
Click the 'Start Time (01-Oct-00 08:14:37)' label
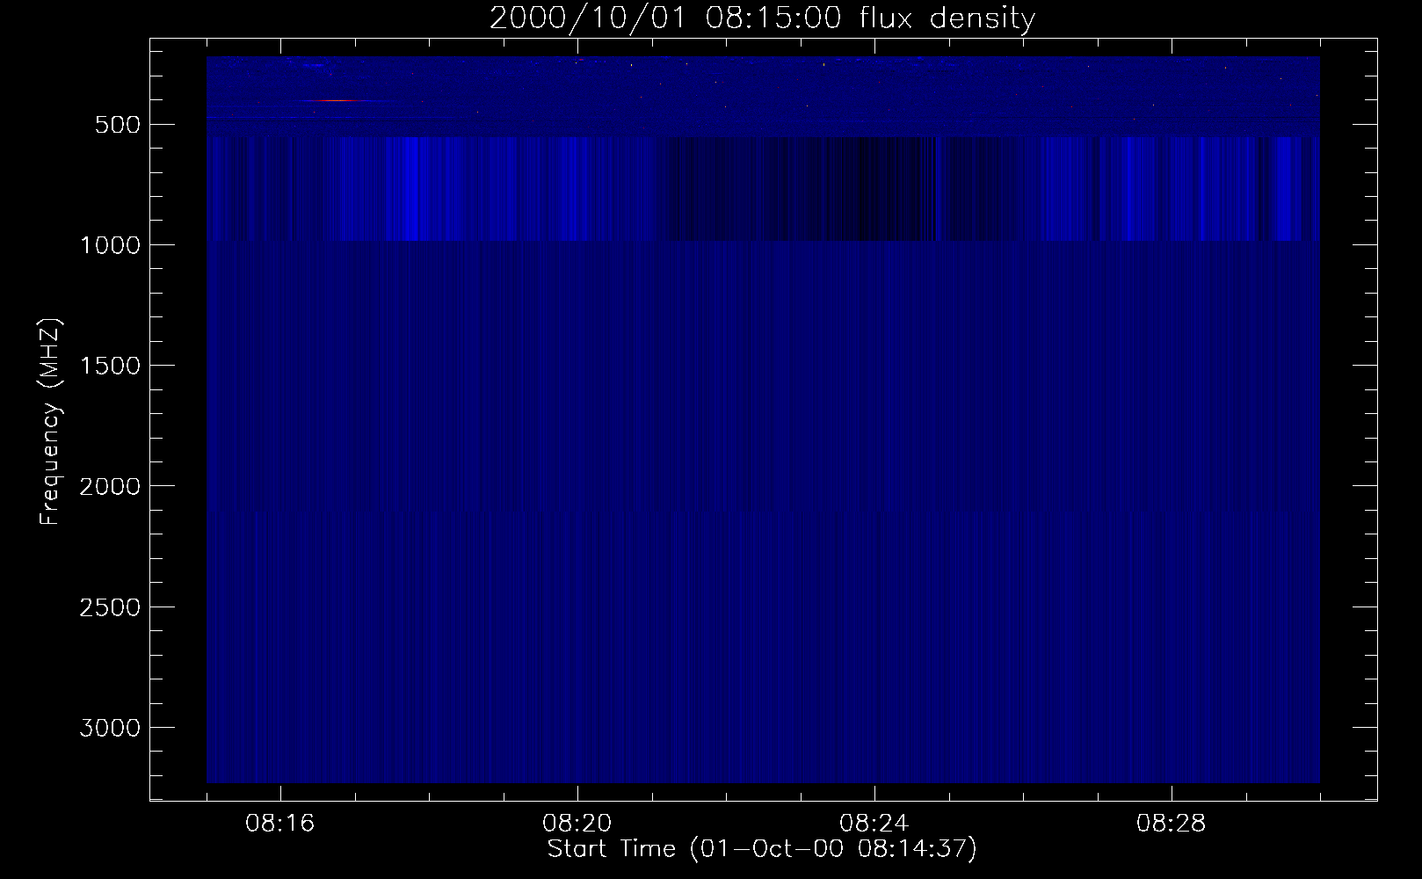762,849
